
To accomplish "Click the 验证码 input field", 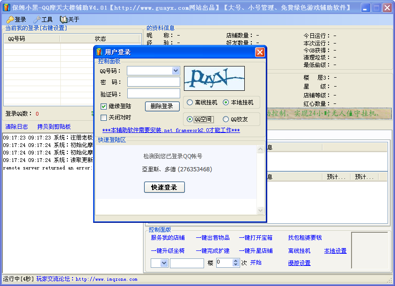I will [154, 94].
